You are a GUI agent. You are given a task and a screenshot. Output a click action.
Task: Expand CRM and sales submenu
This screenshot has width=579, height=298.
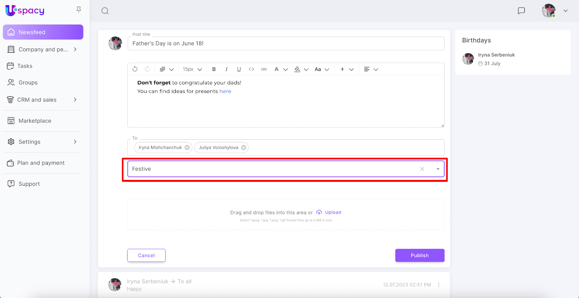click(x=75, y=100)
